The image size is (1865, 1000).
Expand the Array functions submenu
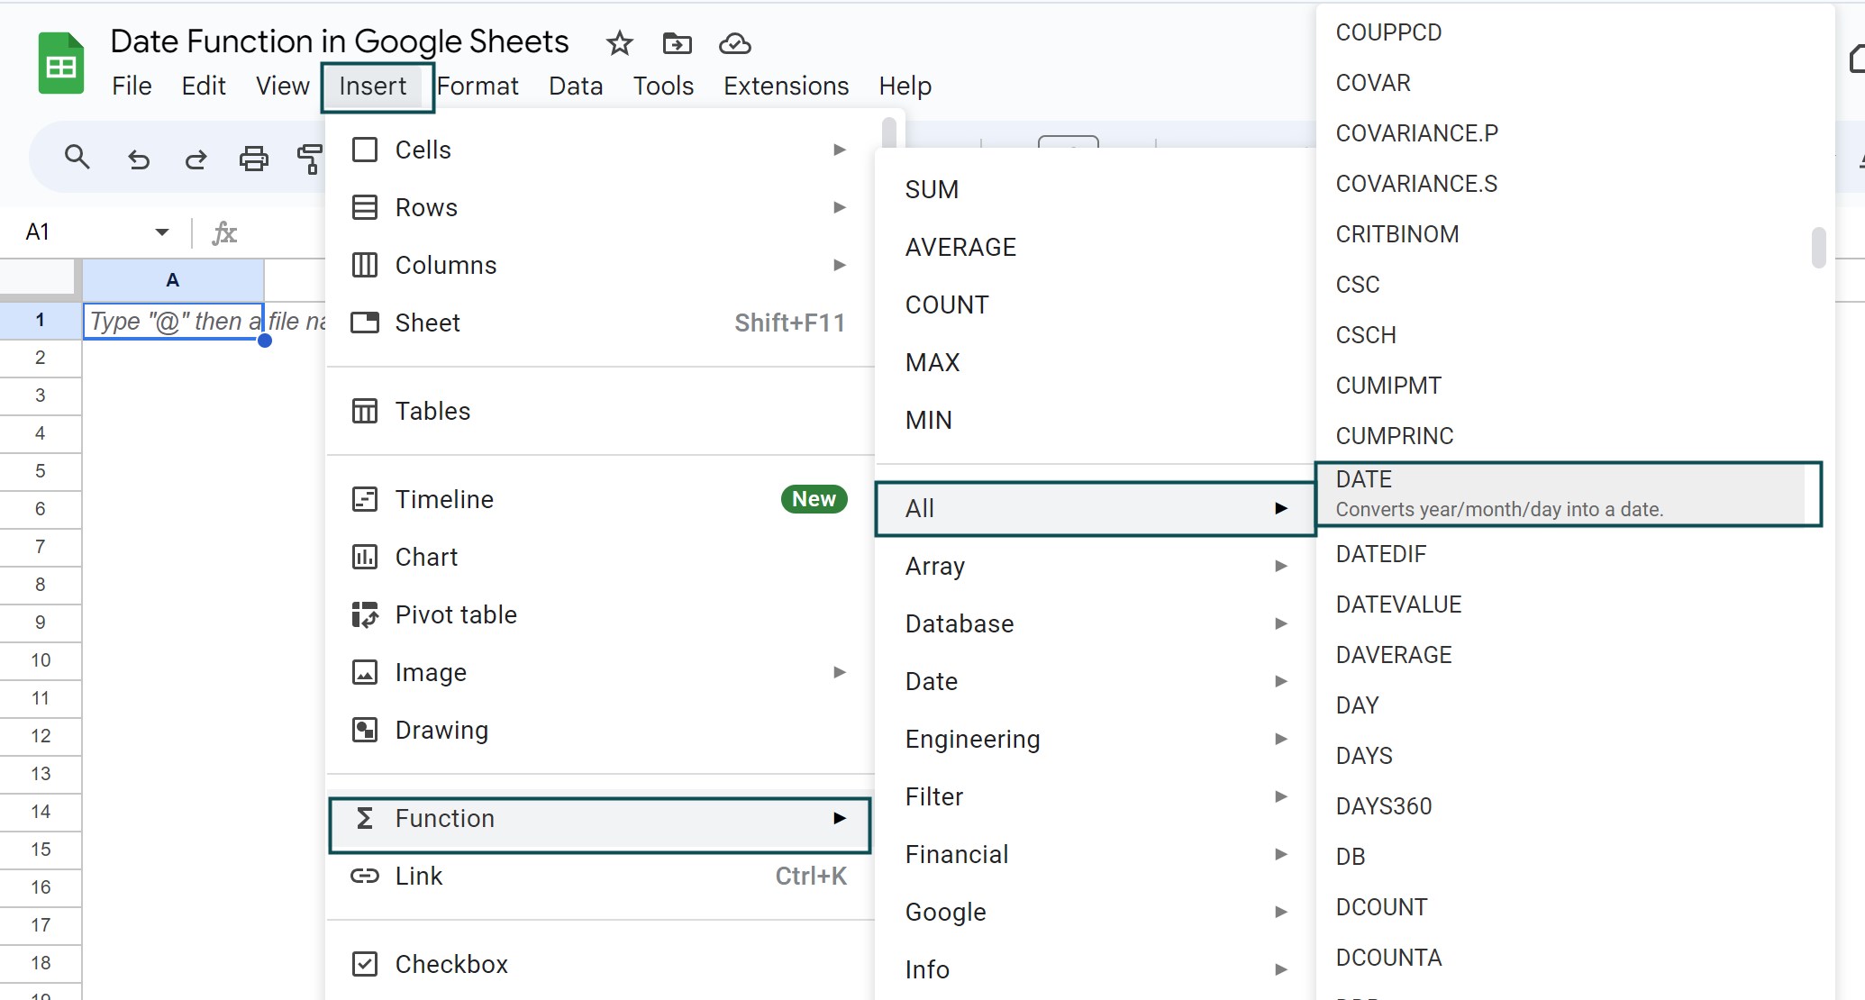tap(1096, 566)
